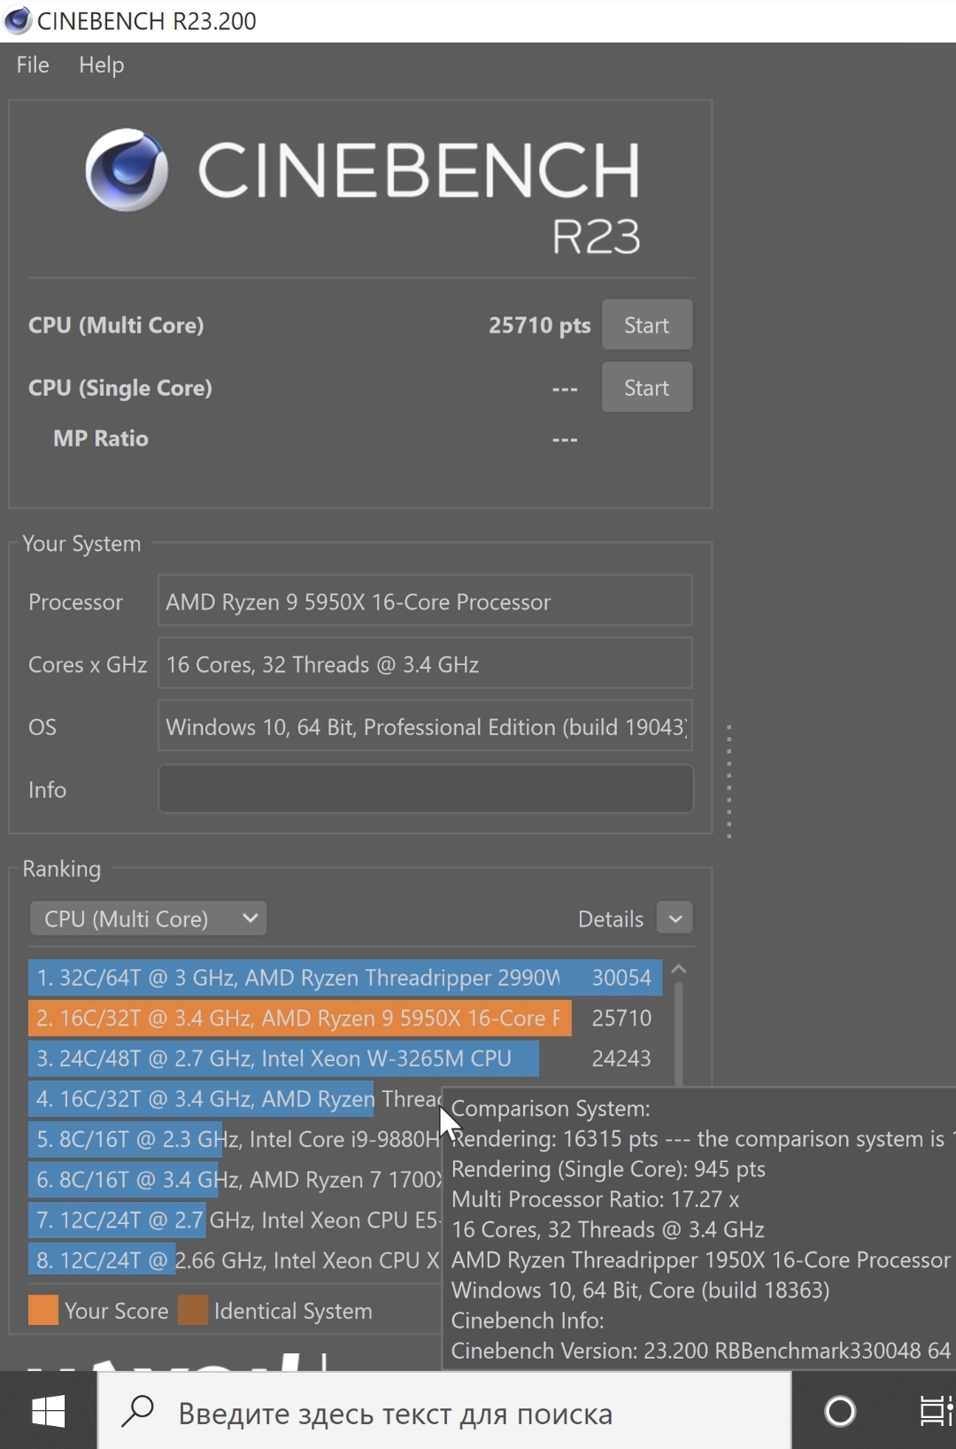
Task: Select ranking row 8 Xeon CPU X
Action: (235, 1260)
